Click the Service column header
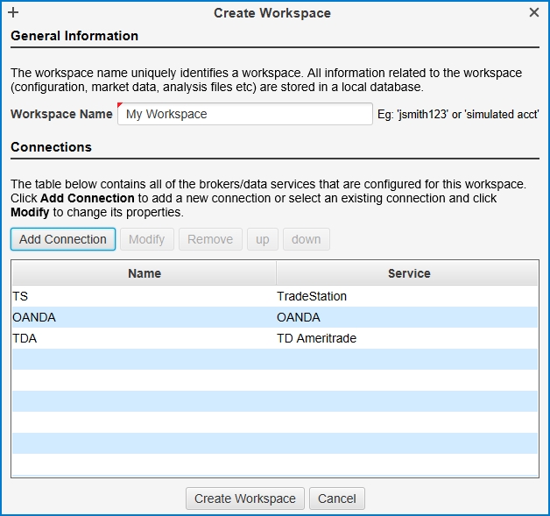Image resolution: width=550 pixels, height=516 pixels. point(408,273)
